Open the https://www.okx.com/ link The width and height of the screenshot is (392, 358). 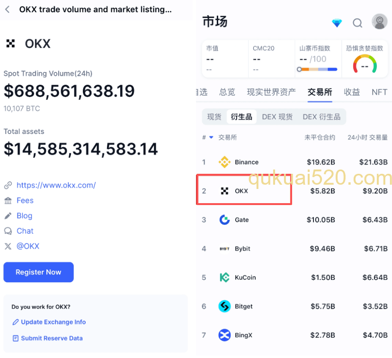click(56, 185)
